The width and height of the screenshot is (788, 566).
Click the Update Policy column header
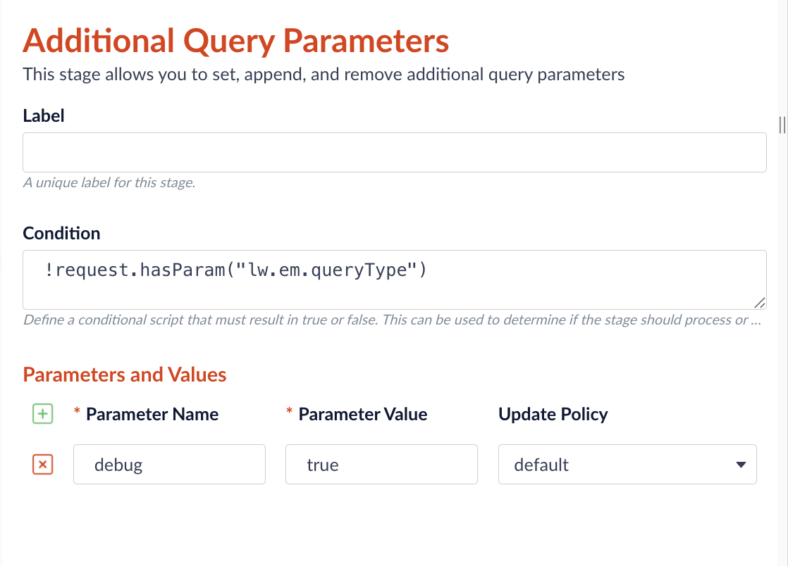point(553,414)
